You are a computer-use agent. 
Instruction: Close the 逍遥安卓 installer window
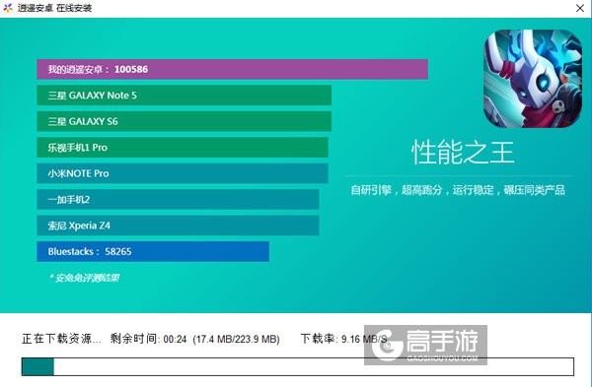[x=580, y=8]
